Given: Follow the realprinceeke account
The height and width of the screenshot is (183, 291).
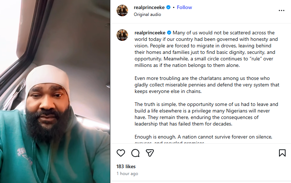Looking at the screenshot, I should pos(184,7).
